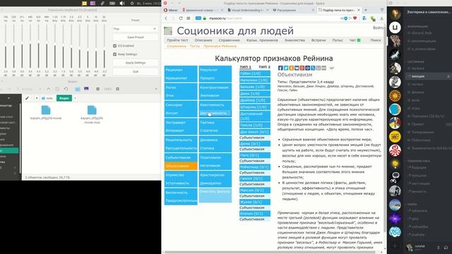Go back in the Opera browser
452x254 pixels.
pos(166,18)
